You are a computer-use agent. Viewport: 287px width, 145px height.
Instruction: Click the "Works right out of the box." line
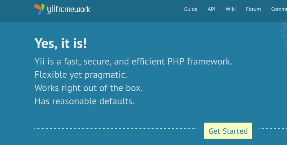pos(89,88)
